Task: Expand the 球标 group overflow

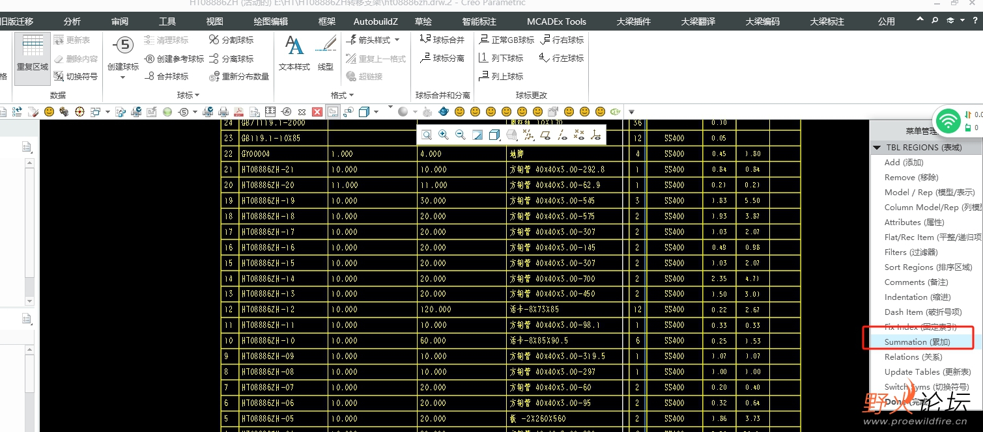Action: coord(189,95)
